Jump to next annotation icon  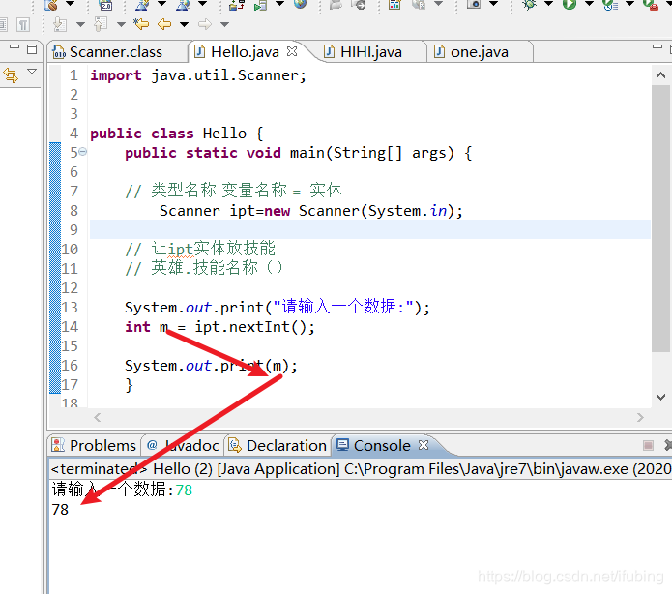tap(60, 24)
